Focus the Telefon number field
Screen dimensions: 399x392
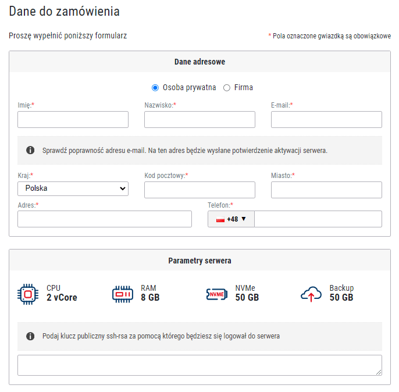(x=318, y=219)
